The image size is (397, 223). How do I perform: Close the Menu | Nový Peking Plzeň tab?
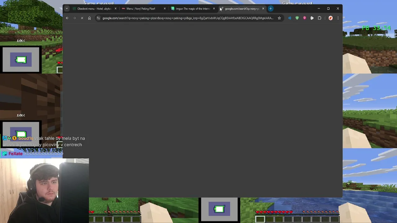[165, 9]
